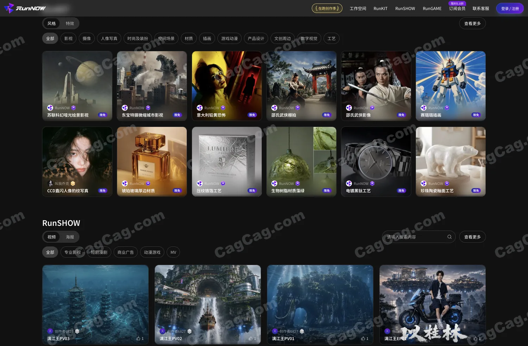The image size is (528, 346).
Task: Select the MV filter chip
Action: (x=173, y=252)
